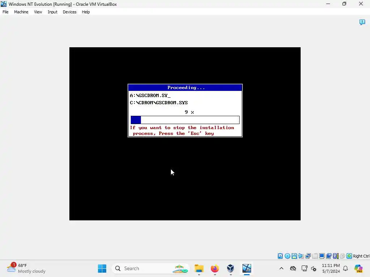
Task: Click the taskbar Search box
Action: click(x=151, y=268)
